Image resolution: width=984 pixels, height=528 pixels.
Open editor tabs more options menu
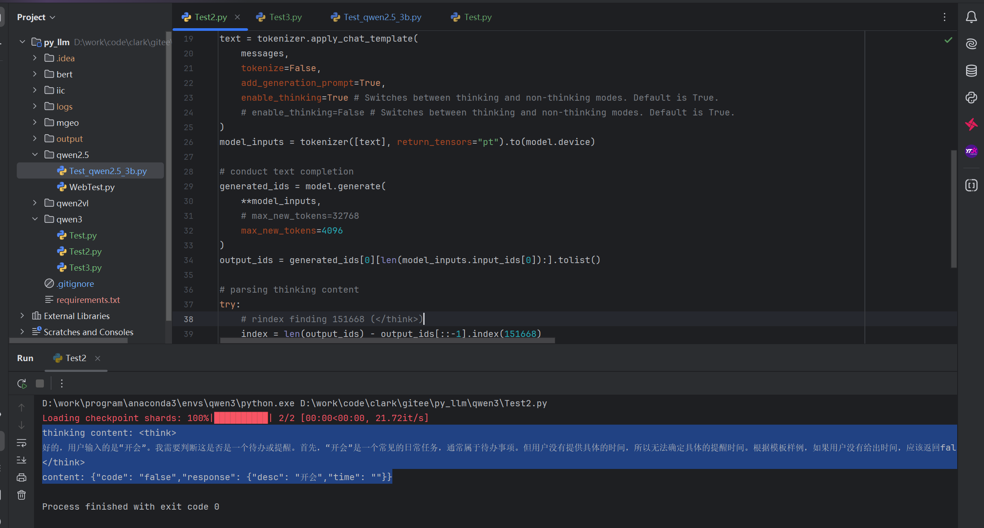[945, 17]
